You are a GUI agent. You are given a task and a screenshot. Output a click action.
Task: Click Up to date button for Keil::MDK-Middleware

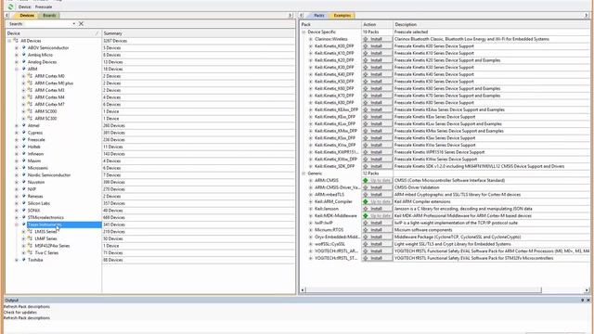click(377, 215)
